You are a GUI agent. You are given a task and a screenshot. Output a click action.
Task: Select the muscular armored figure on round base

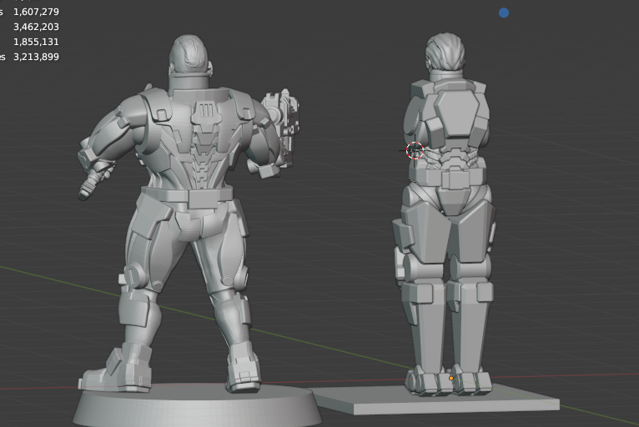[189, 212]
